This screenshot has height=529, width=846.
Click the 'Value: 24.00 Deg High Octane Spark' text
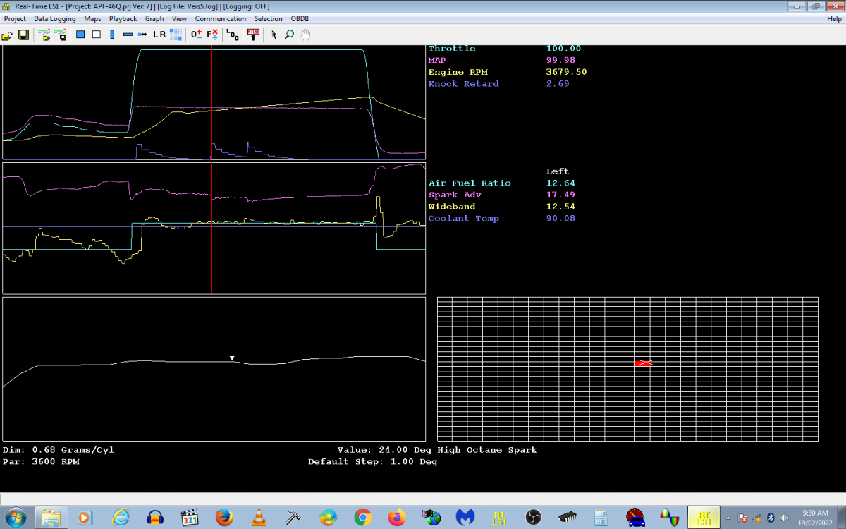point(437,450)
